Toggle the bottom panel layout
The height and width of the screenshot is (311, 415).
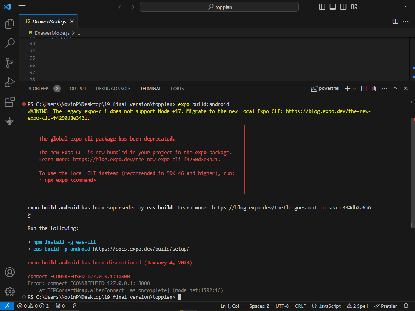[333, 7]
